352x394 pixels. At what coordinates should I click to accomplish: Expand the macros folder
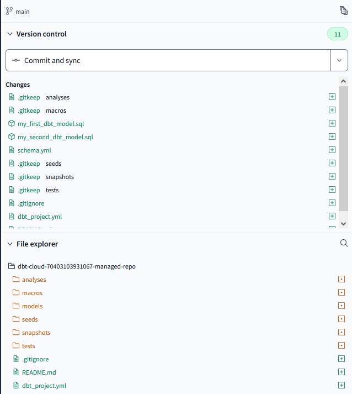(32, 293)
